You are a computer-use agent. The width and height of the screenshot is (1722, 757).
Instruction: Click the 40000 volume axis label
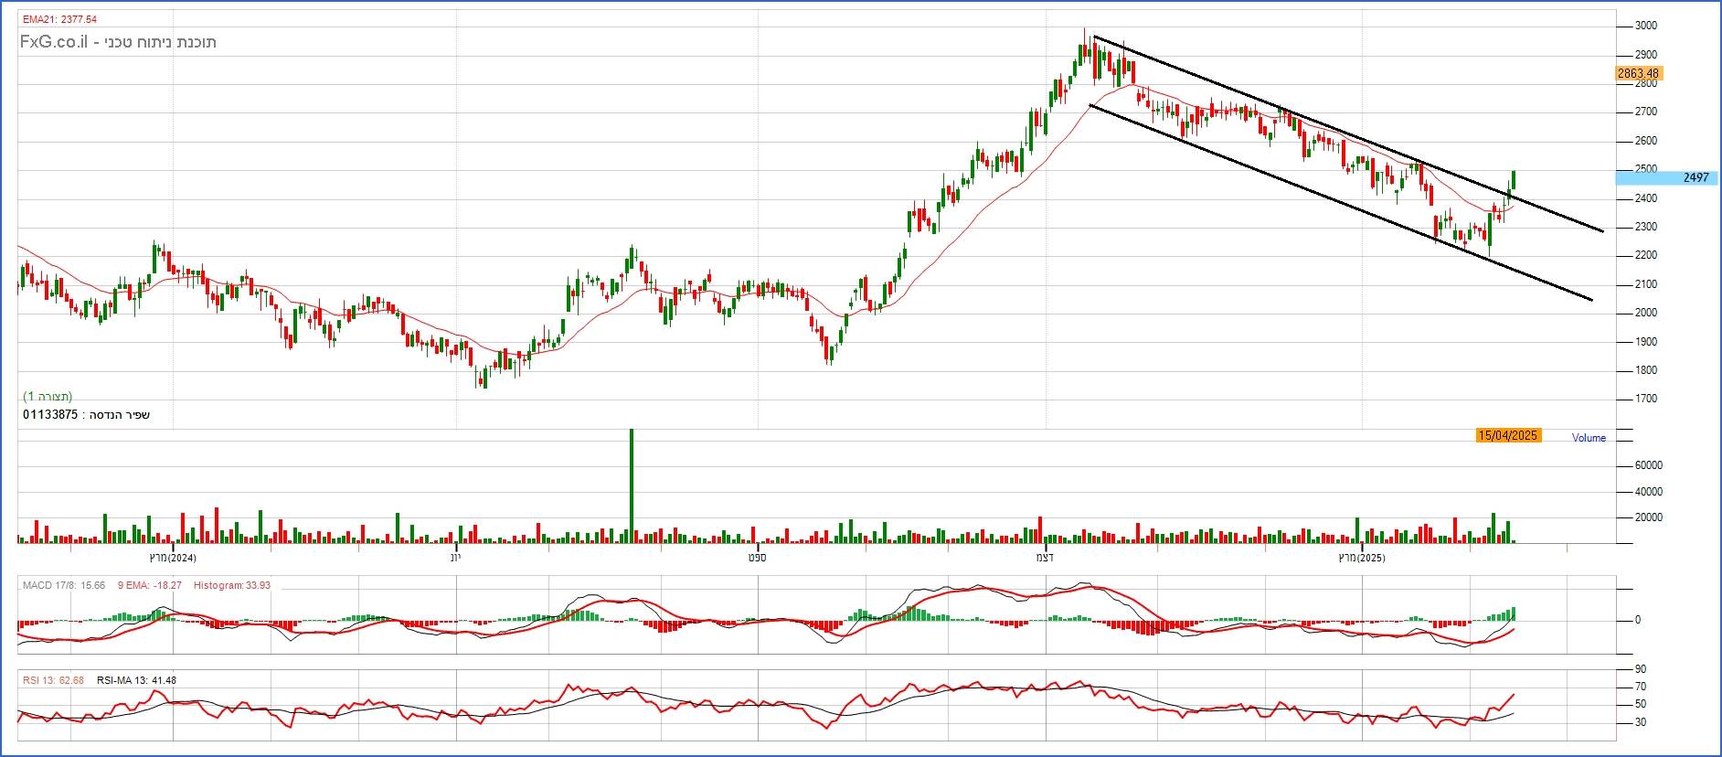pyautogui.click(x=1648, y=492)
